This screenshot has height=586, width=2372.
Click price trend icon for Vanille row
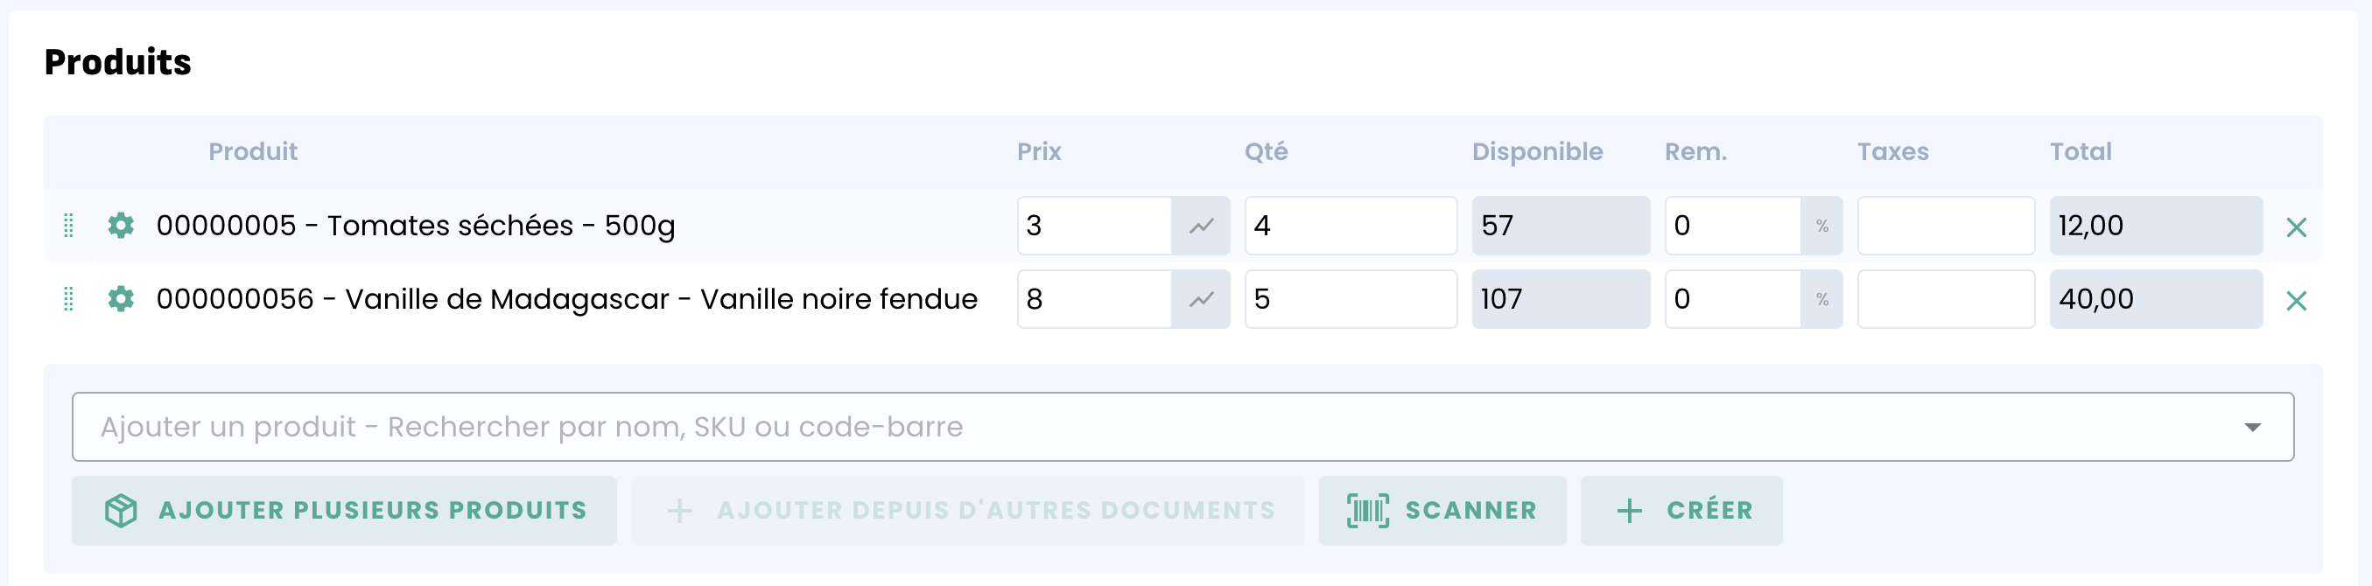[1201, 299]
